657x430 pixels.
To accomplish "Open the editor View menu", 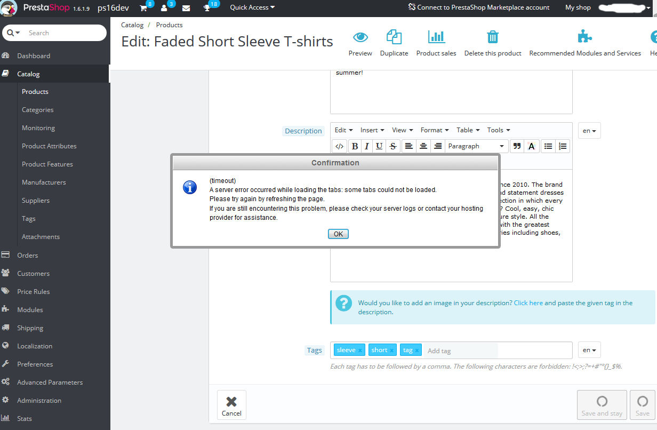I will [402, 130].
